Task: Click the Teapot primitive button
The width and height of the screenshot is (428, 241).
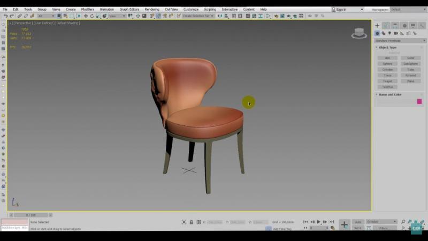Action: click(x=387, y=81)
